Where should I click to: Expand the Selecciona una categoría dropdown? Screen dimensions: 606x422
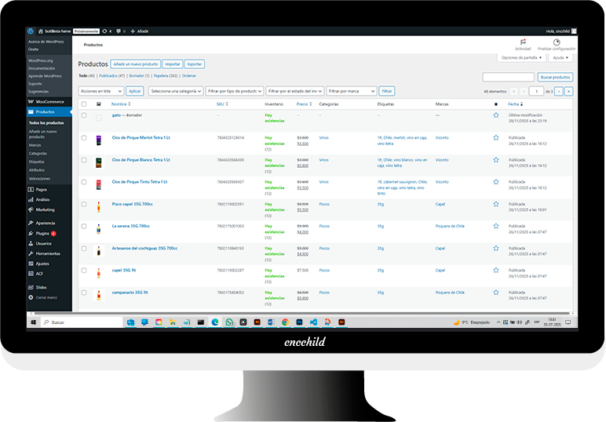[176, 91]
